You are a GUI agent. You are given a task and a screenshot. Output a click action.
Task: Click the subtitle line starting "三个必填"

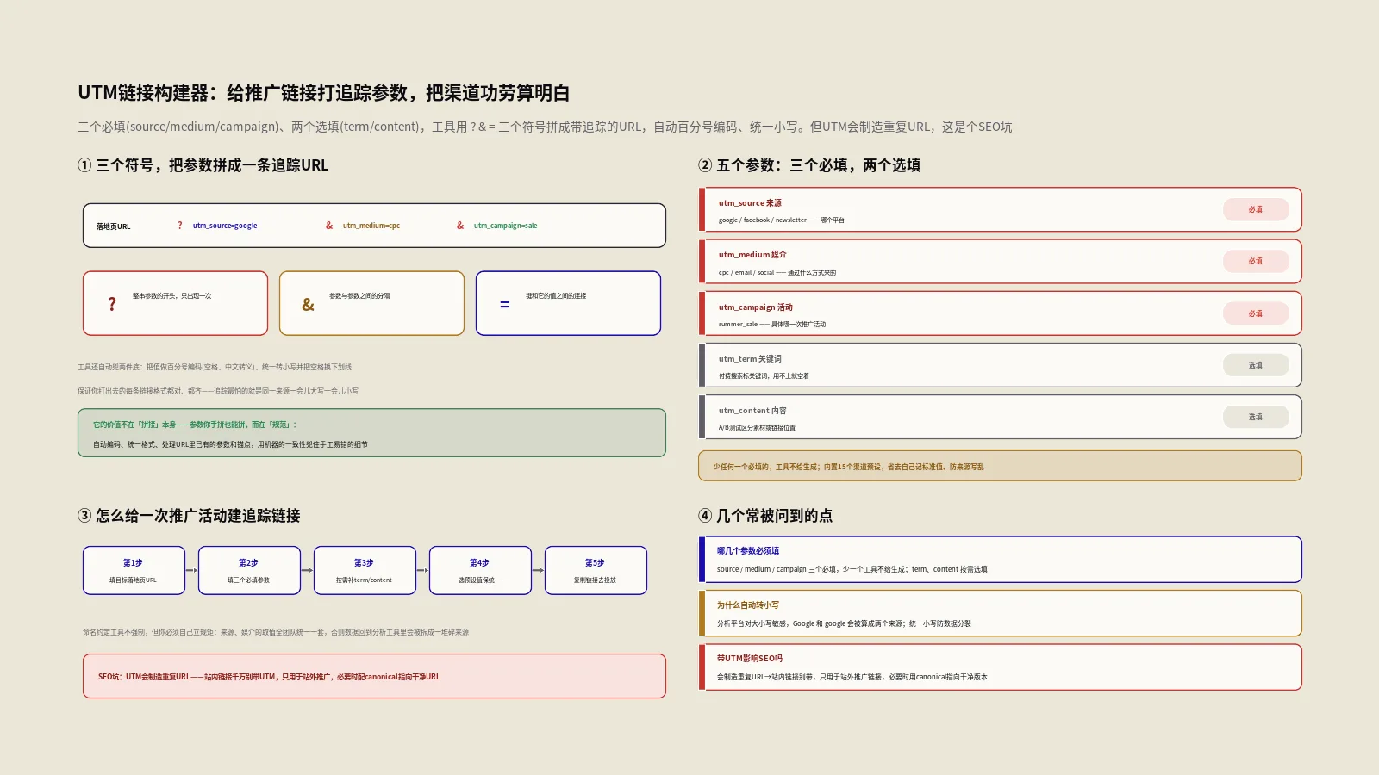coord(545,127)
